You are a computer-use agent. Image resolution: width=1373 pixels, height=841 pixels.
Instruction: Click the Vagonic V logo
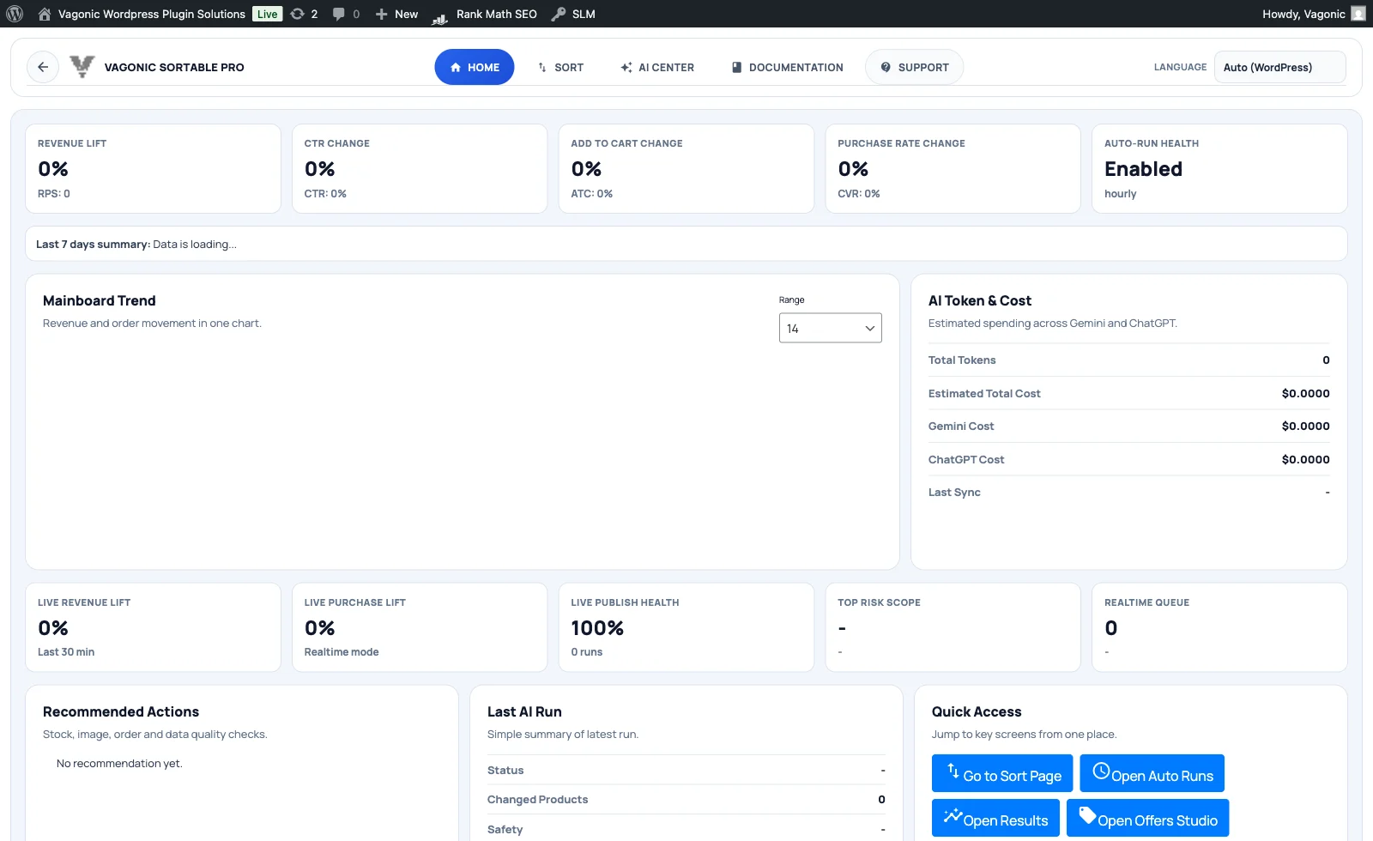tap(82, 66)
